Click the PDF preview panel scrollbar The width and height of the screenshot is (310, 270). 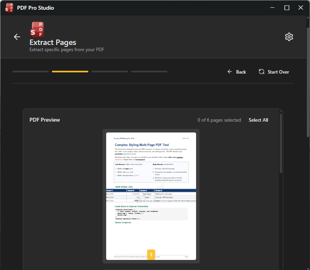point(281,143)
